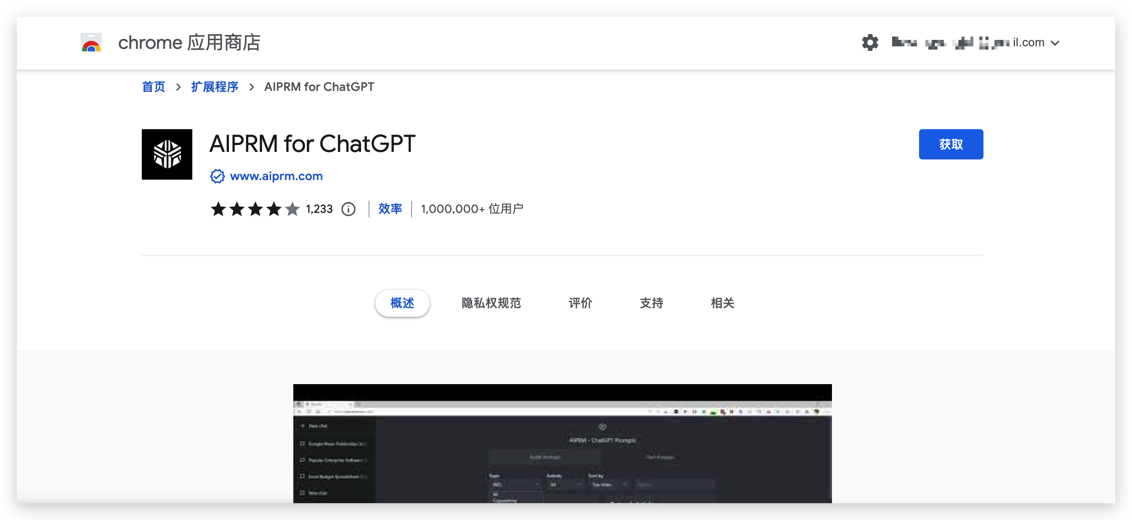Open the 评价 tab
The height and width of the screenshot is (520, 1132).
coord(580,303)
